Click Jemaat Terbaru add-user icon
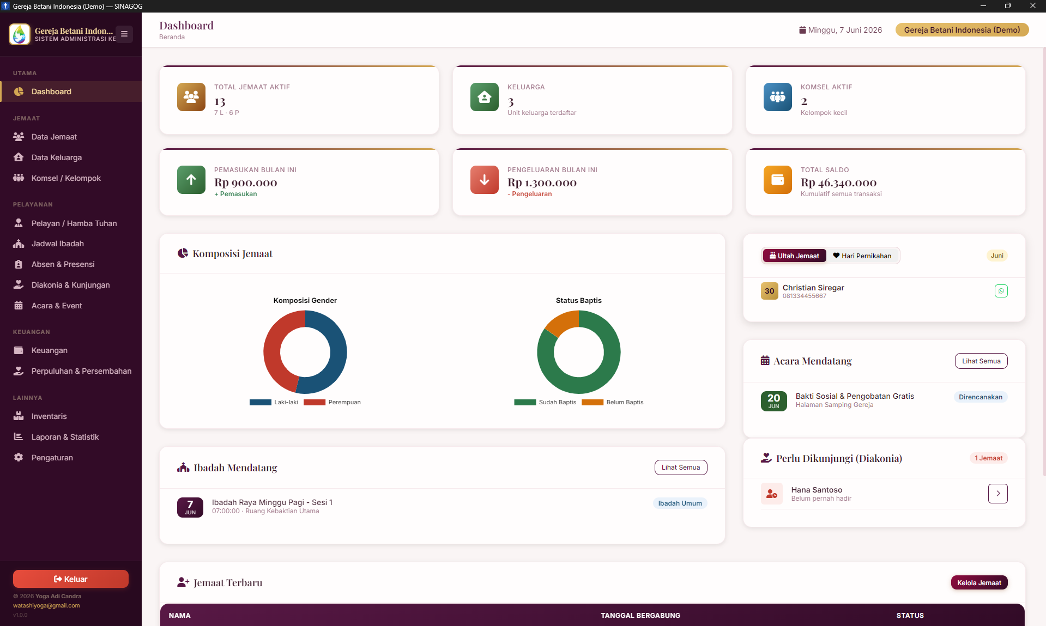This screenshot has width=1046, height=626. pyautogui.click(x=183, y=582)
